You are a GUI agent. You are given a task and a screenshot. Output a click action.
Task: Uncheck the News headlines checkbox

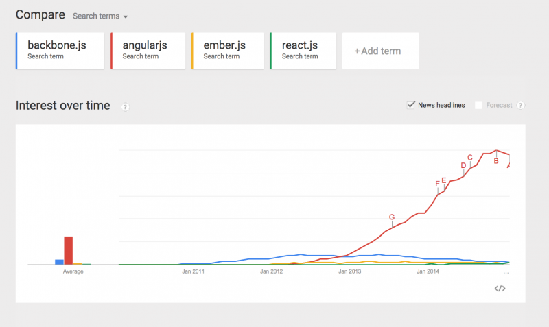click(411, 105)
